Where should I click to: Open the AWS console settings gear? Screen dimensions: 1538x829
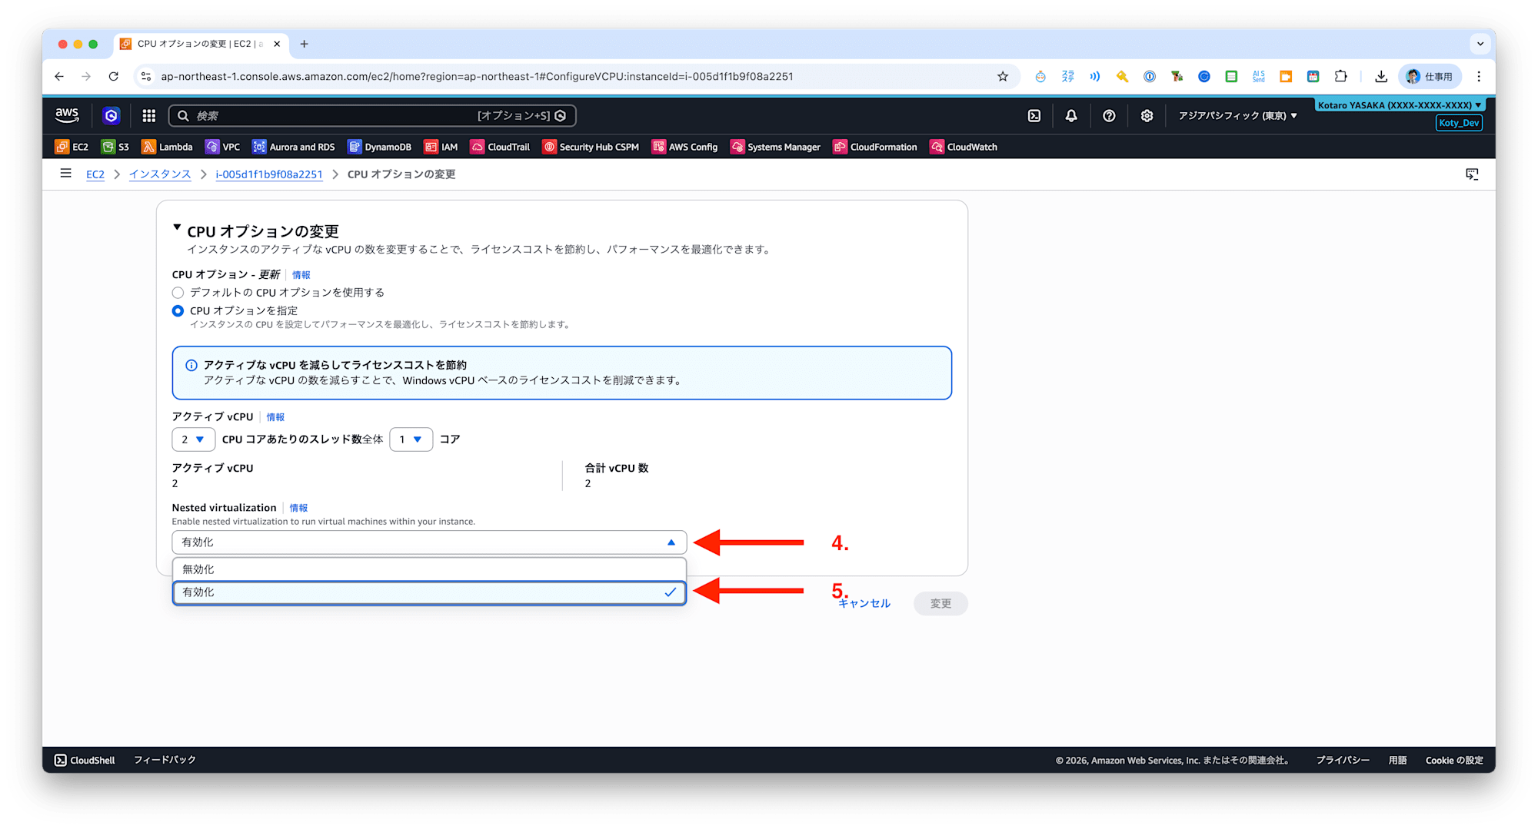tap(1147, 115)
